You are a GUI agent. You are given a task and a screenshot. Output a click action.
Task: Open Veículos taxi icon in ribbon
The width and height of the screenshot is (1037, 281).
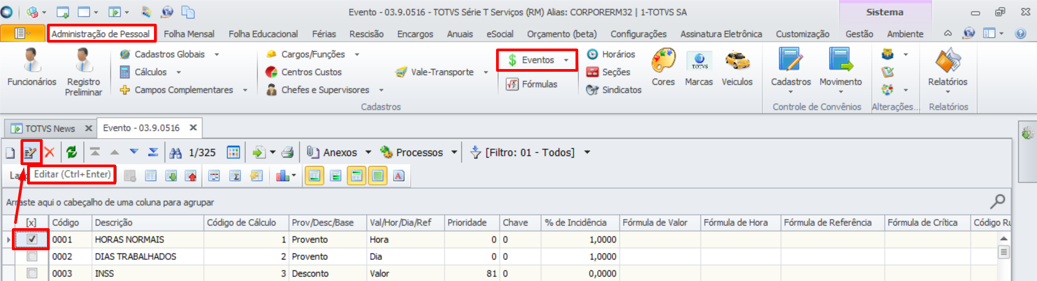coord(737,67)
